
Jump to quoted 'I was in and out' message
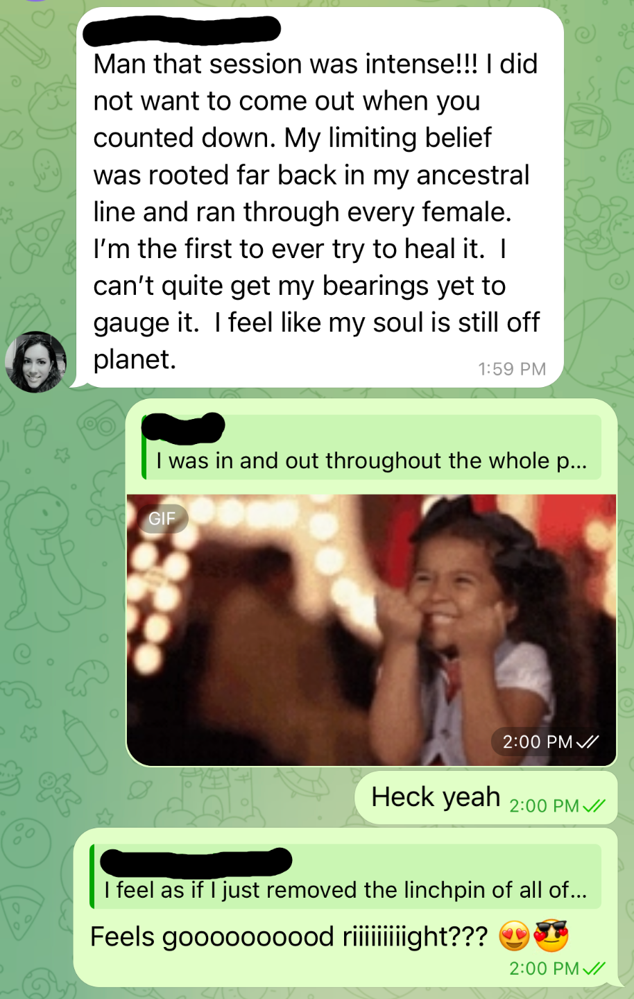tap(371, 447)
